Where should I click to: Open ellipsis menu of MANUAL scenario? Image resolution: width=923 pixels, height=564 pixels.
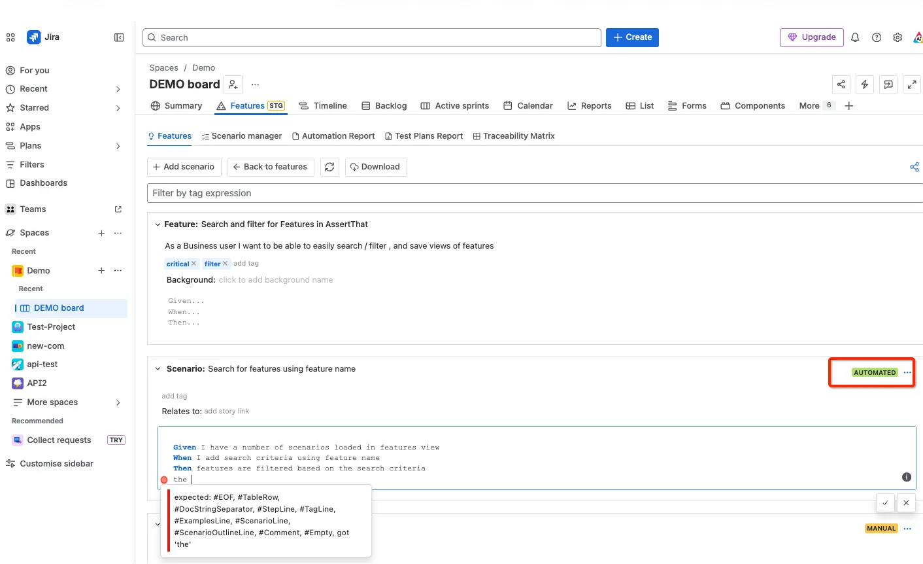point(907,528)
